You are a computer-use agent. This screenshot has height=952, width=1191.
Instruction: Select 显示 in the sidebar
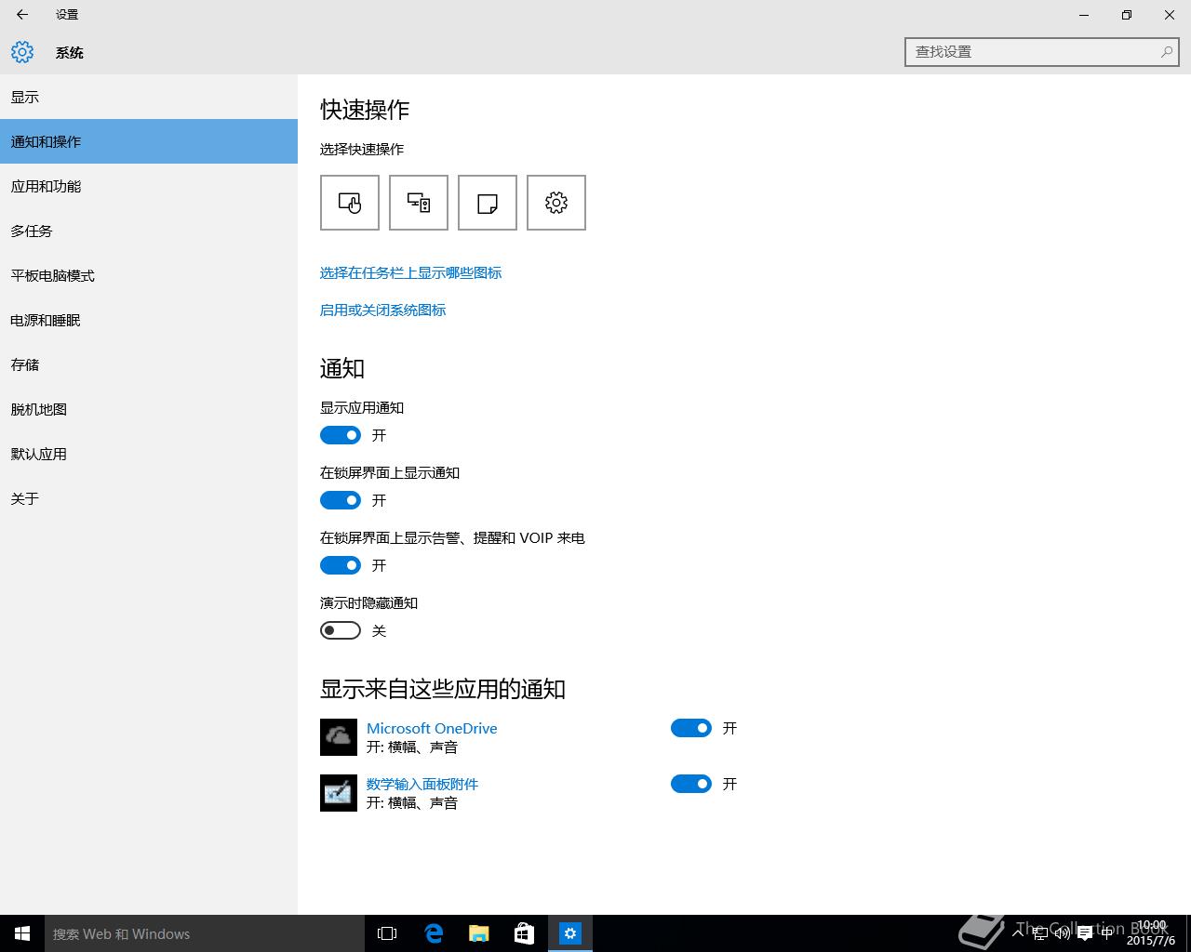click(149, 97)
